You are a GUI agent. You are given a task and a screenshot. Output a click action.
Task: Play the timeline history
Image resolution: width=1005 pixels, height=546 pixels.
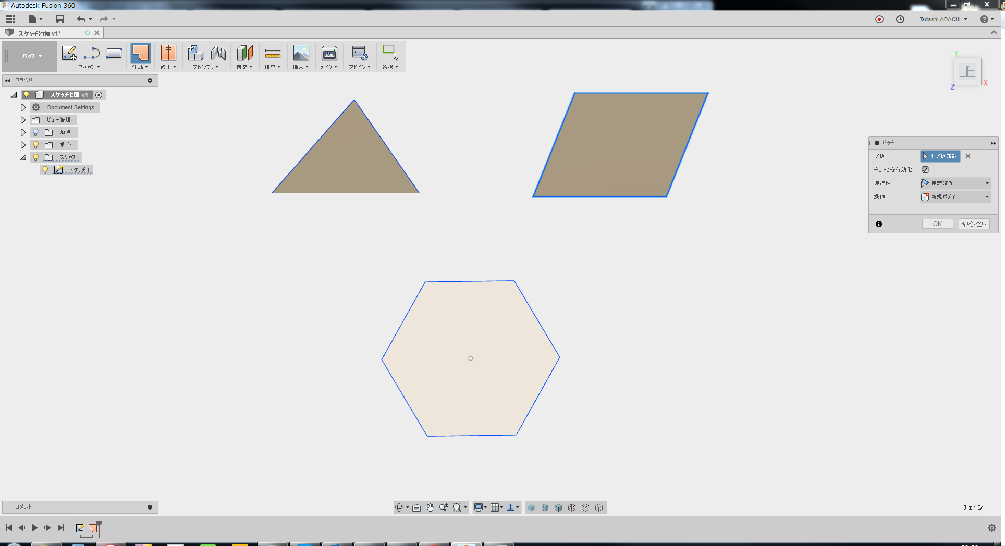pyautogui.click(x=34, y=528)
